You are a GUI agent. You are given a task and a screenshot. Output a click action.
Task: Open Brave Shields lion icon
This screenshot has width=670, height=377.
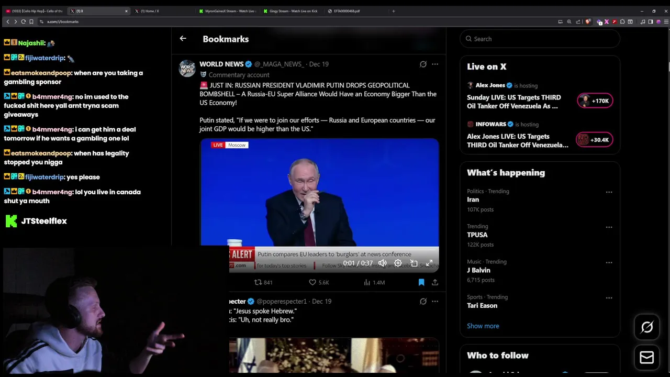tap(588, 21)
